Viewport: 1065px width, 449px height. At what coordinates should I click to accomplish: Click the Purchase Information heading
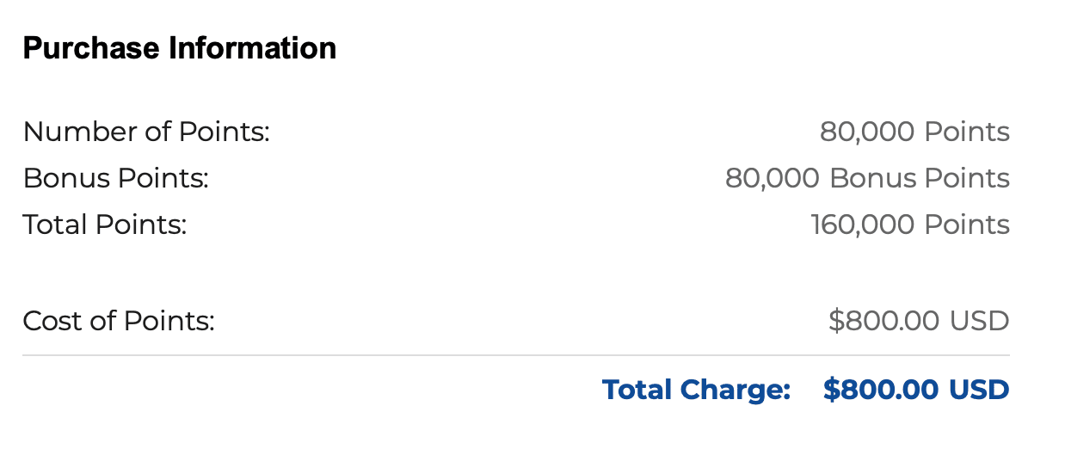pos(179,48)
